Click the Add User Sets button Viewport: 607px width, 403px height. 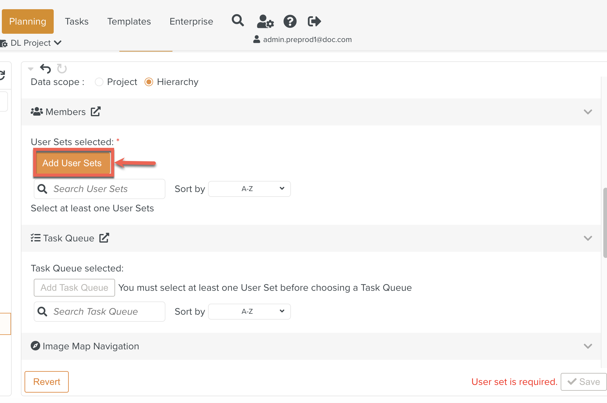click(x=72, y=163)
